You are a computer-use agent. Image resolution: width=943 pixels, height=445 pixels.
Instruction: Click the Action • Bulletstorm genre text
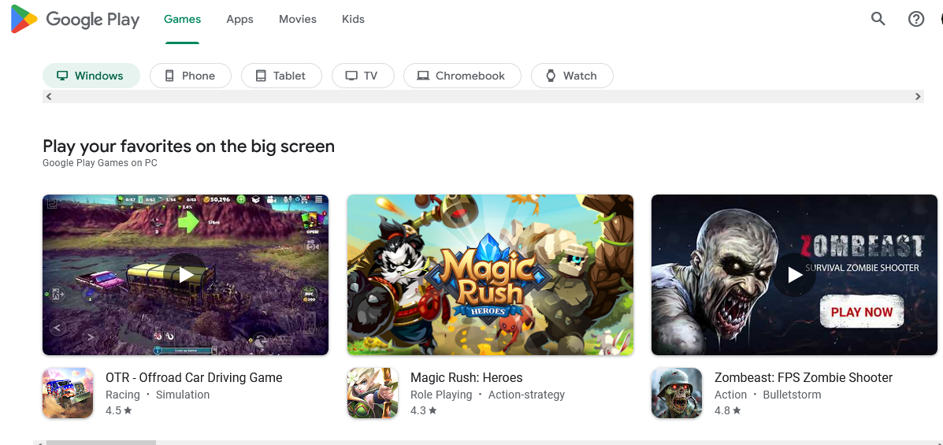(767, 395)
